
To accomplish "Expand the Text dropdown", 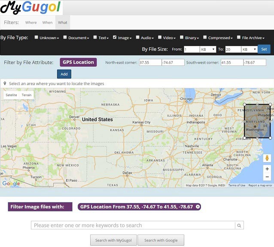I will pyautogui.click(x=104, y=38).
